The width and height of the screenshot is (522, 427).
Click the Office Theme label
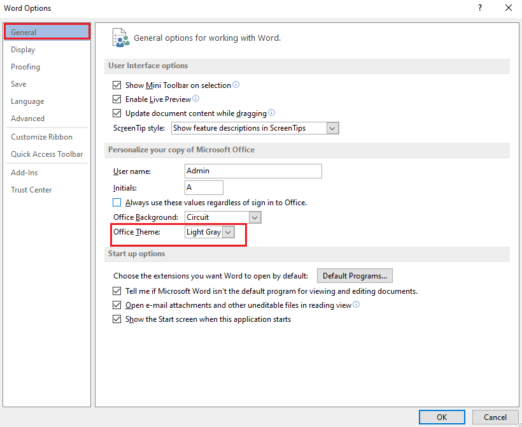tap(137, 232)
